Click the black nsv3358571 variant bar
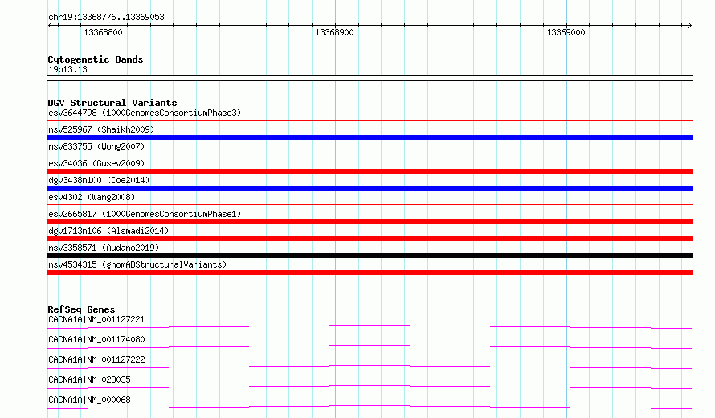715x418 pixels. click(x=370, y=256)
